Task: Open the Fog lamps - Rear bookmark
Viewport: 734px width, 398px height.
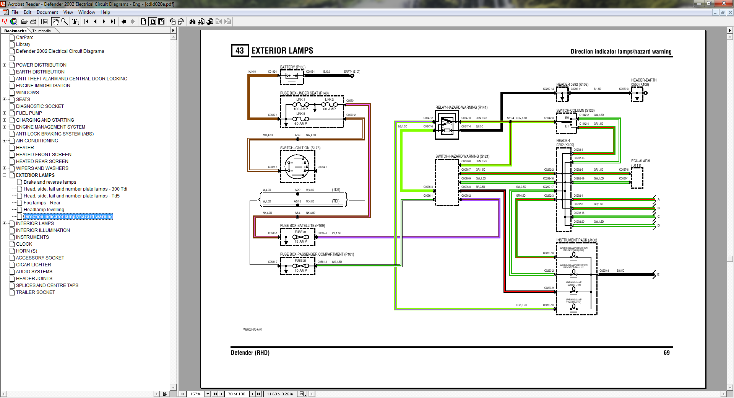Action: point(42,203)
